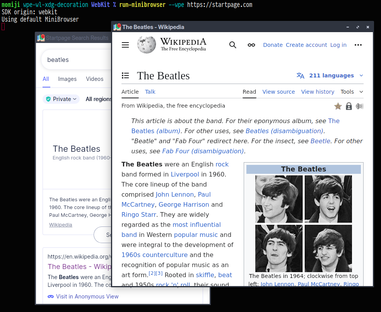Open personal tools three-dot menu

click(358, 45)
